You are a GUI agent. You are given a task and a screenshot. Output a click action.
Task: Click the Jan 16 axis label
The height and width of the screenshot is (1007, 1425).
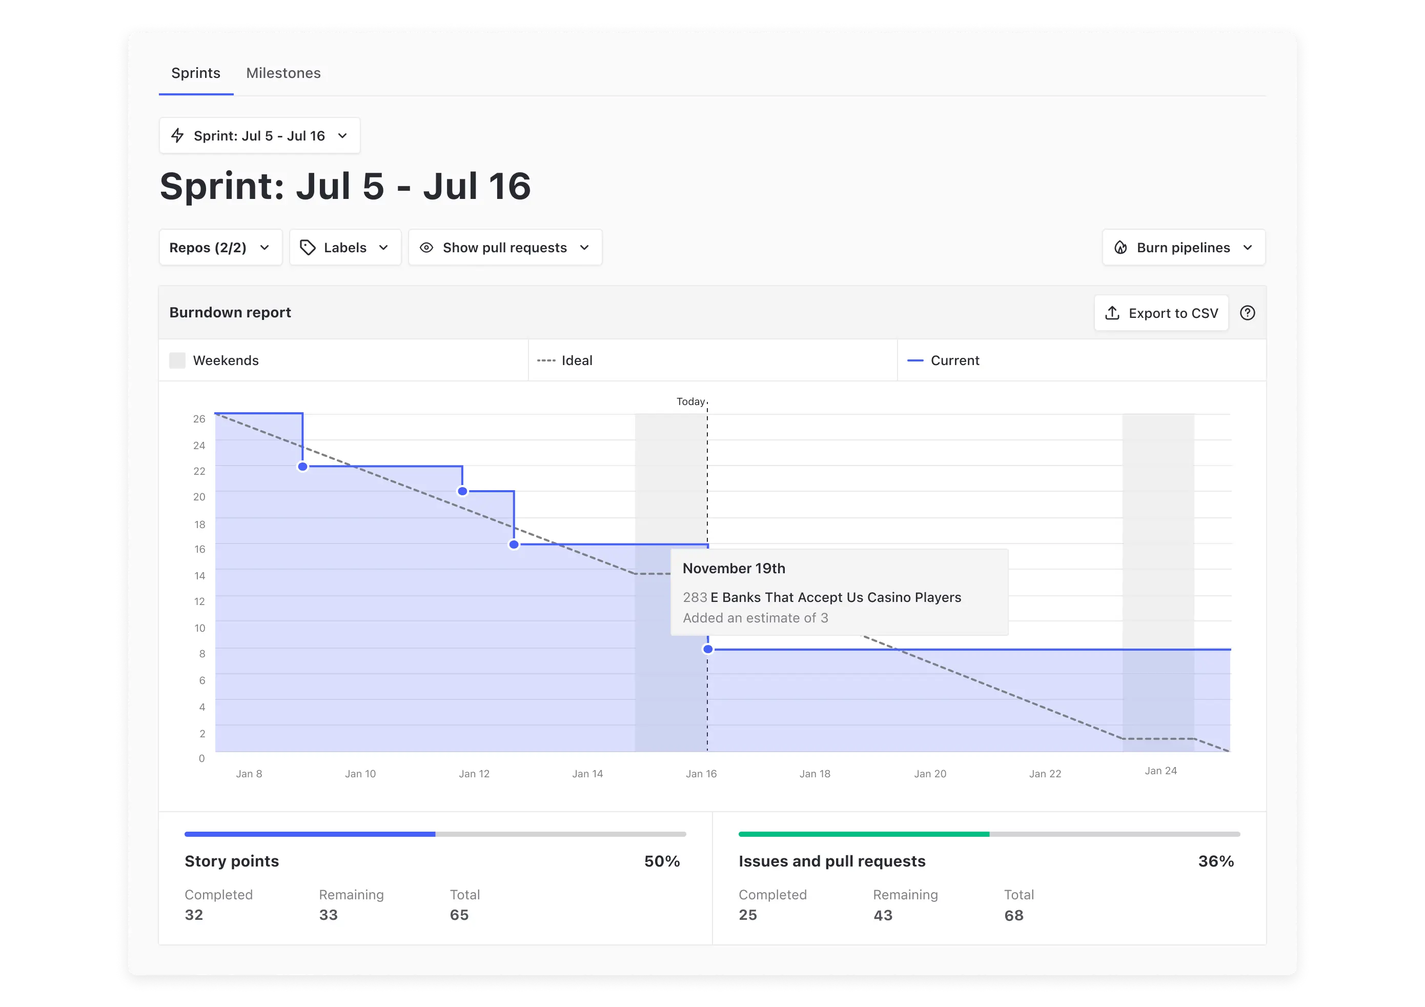pyautogui.click(x=701, y=774)
